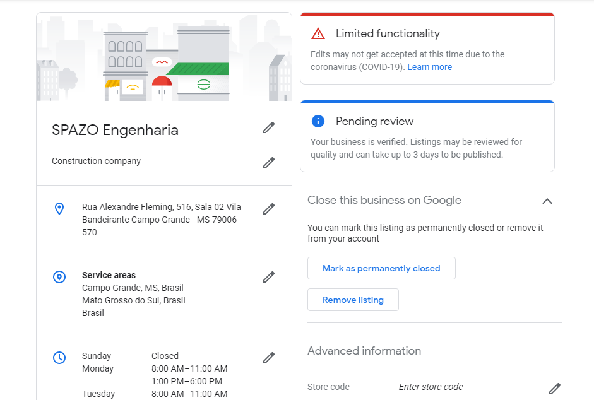
Task: Click the Enter store code field
Action: (431, 387)
